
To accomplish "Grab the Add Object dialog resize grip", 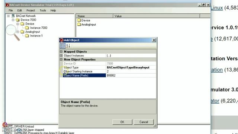I will pos(155,126).
